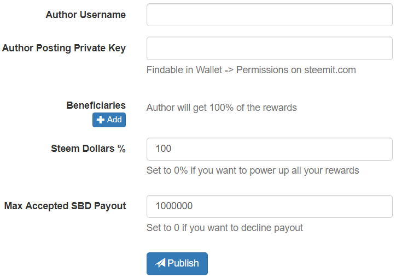Click the Max Accepted SBD Payout label
This screenshot has height=278, width=396.
click(65, 206)
